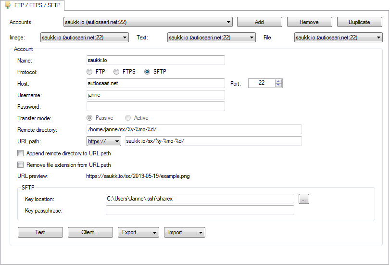Increase the port with the up arrow
This screenshot has width=390, height=265.
[278, 81]
